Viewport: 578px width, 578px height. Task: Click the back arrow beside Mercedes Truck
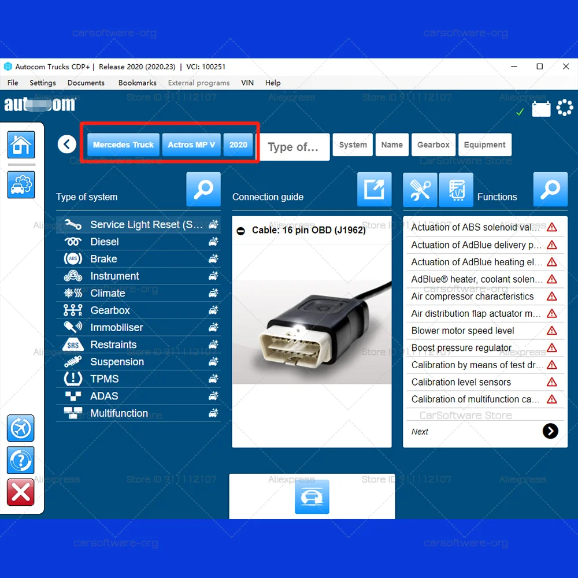coord(66,144)
